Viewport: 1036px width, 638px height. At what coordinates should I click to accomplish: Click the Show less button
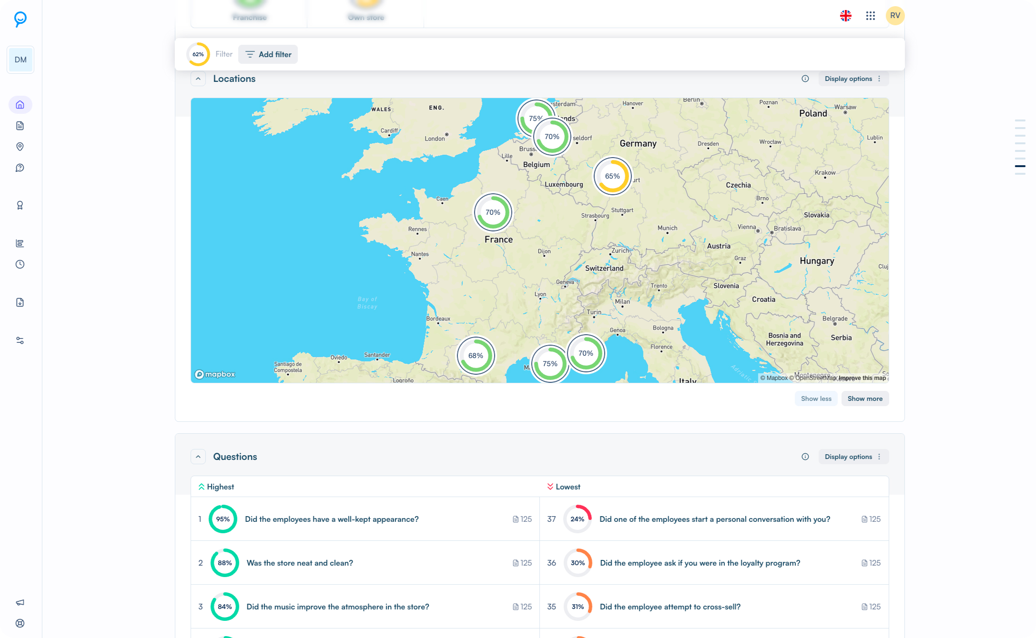816,399
